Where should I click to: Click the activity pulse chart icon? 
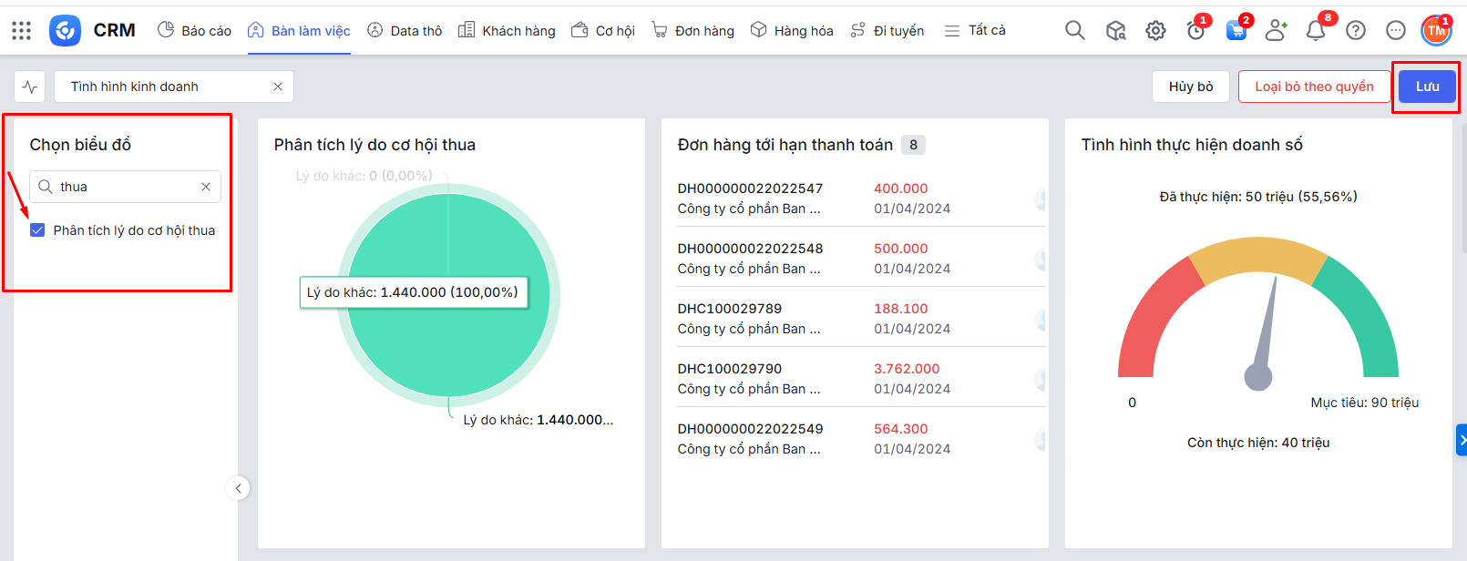click(x=30, y=87)
